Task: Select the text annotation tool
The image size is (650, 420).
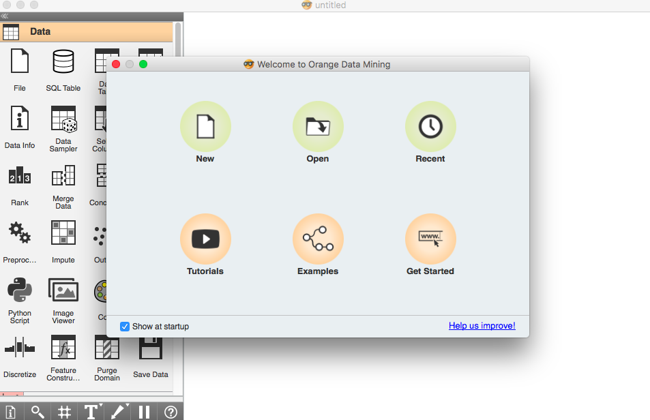Action: [91, 412]
